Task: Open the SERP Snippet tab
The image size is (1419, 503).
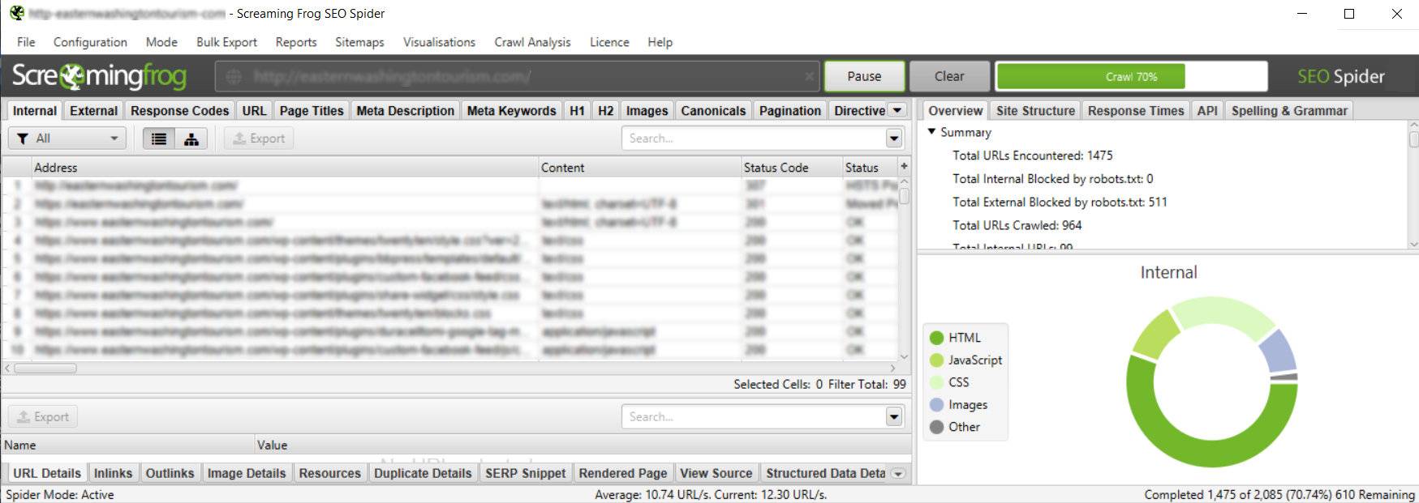Action: point(525,473)
